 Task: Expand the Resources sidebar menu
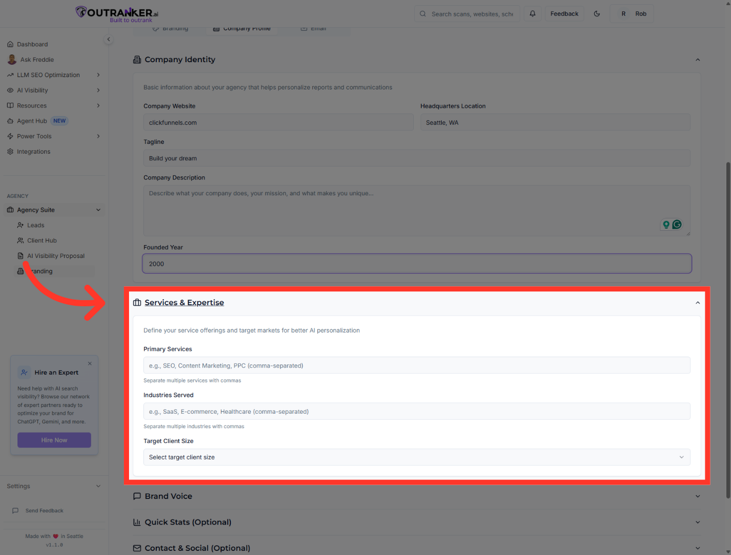54,106
